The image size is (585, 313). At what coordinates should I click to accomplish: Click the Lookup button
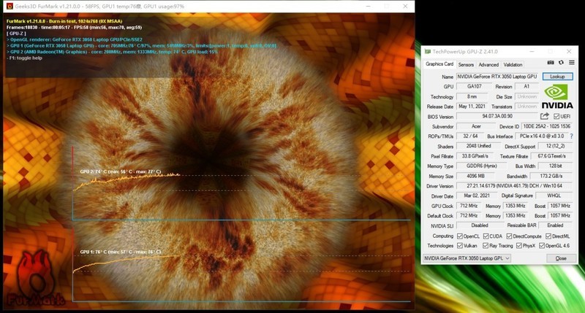[557, 76]
